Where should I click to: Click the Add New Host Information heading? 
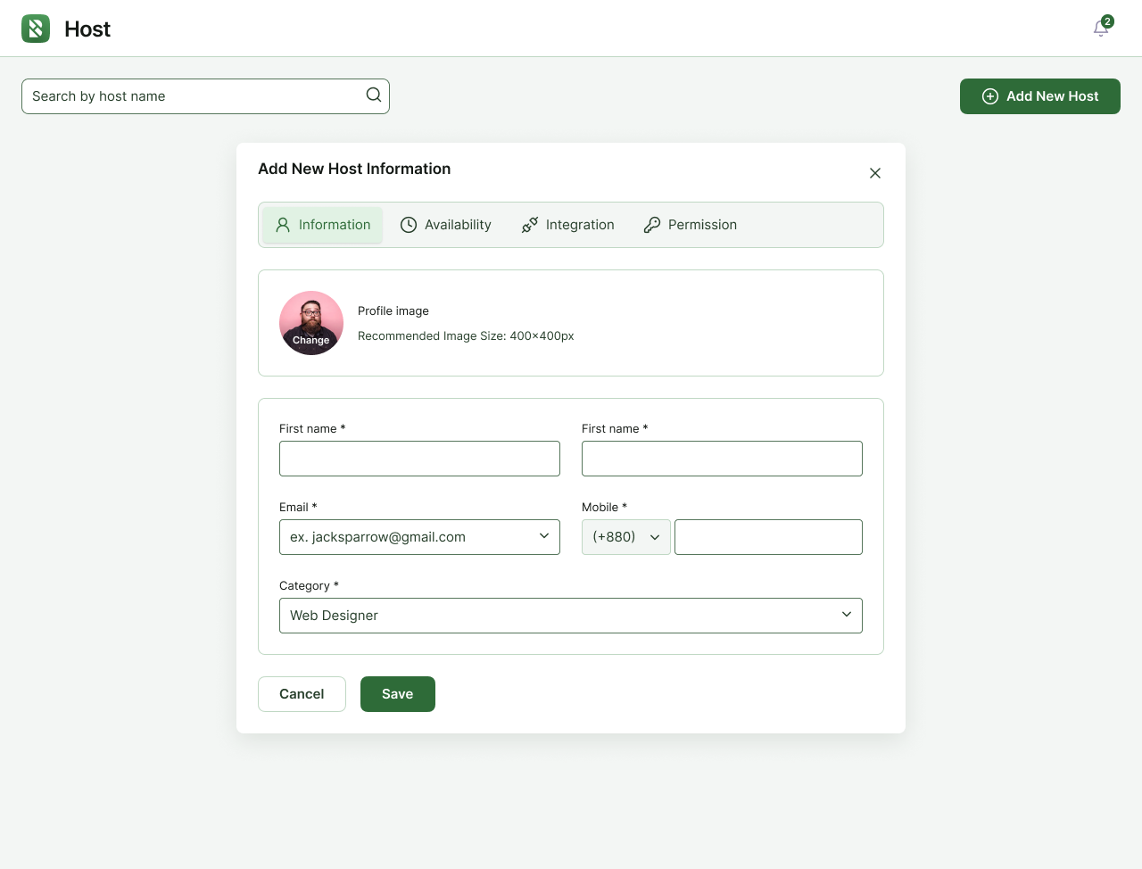point(354,169)
